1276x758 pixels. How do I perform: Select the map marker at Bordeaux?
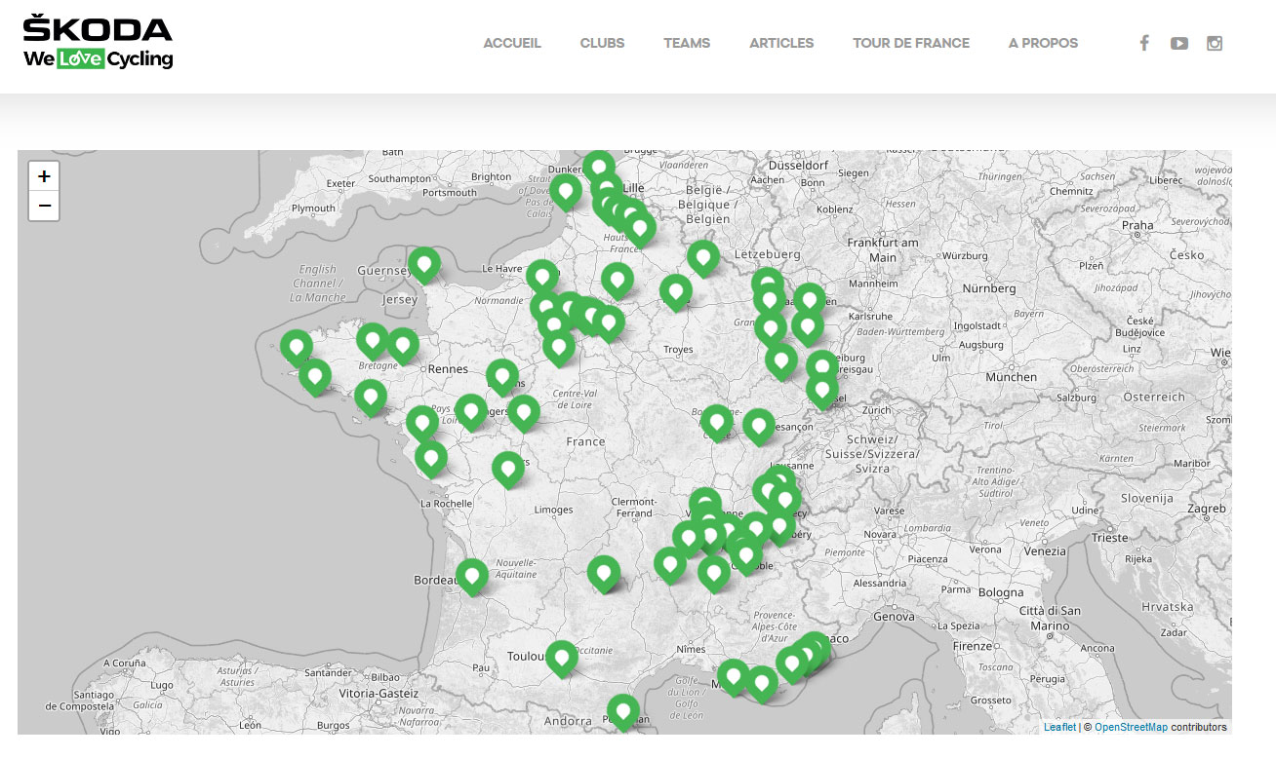tap(472, 575)
